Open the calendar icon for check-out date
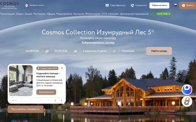The height and width of the screenshot is (122, 196). tap(75, 51)
